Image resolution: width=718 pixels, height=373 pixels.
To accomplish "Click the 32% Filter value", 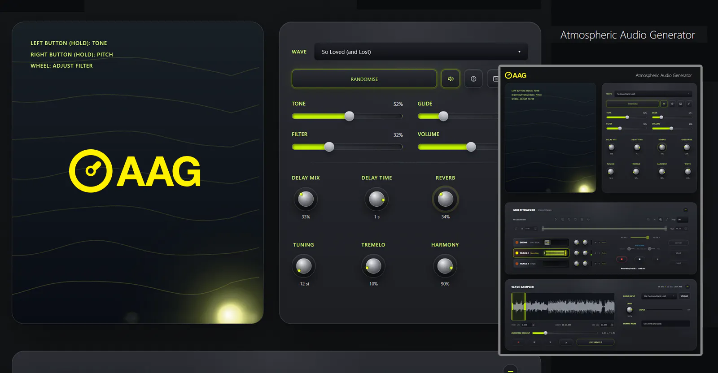I will (398, 135).
